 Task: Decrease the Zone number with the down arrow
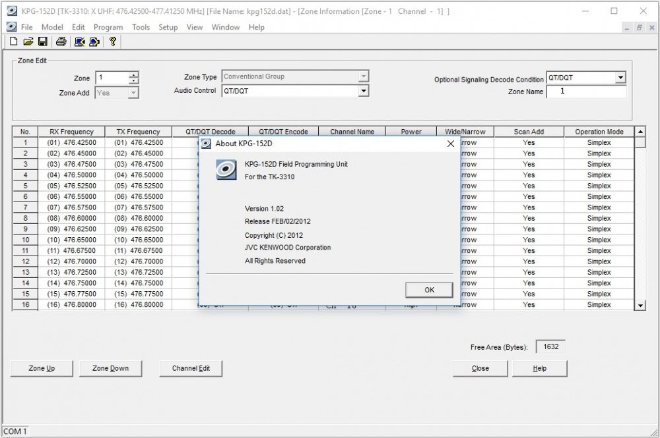click(133, 80)
